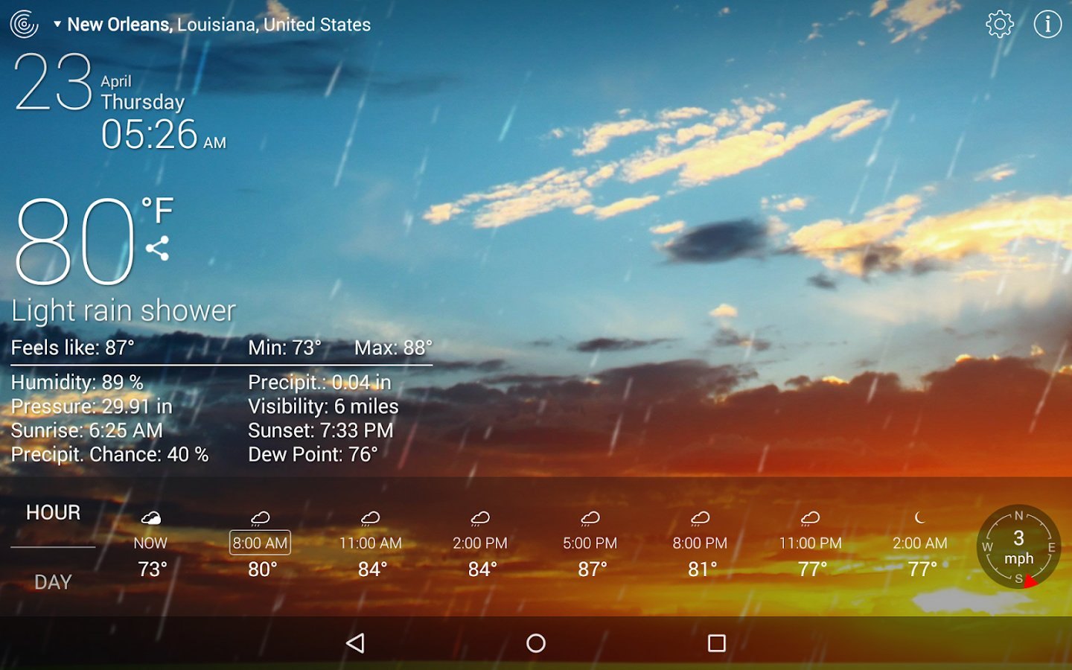Tap the Android home circle icon
The image size is (1072, 670).
(536, 643)
